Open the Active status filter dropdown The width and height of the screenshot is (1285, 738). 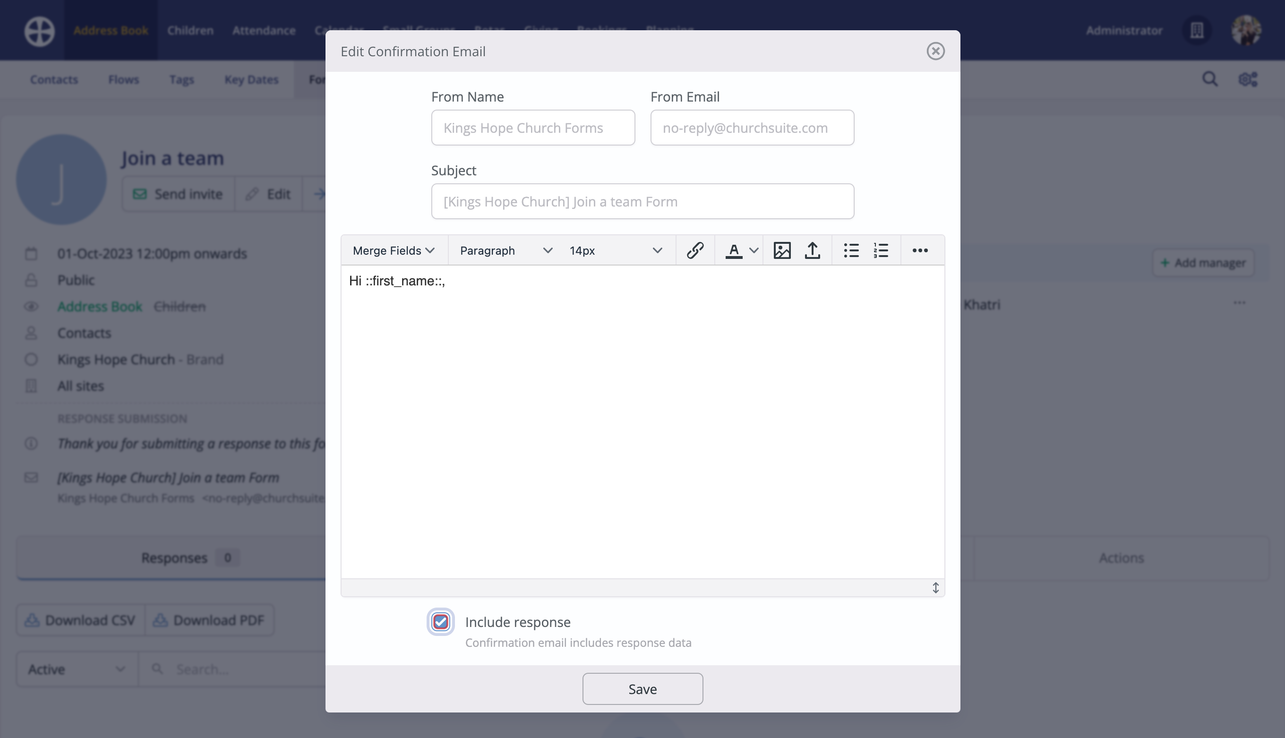coord(77,669)
